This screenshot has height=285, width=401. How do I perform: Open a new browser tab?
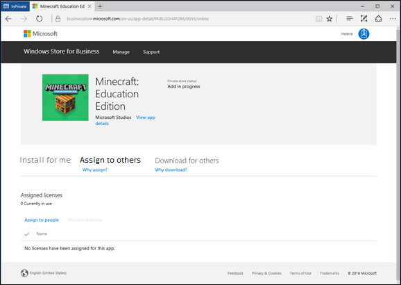tap(100, 6)
